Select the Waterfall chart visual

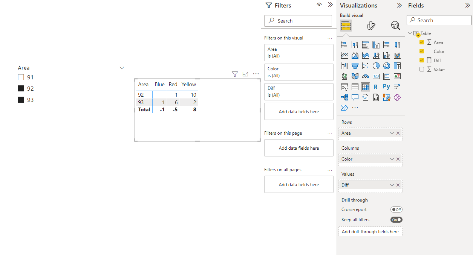click(344, 66)
